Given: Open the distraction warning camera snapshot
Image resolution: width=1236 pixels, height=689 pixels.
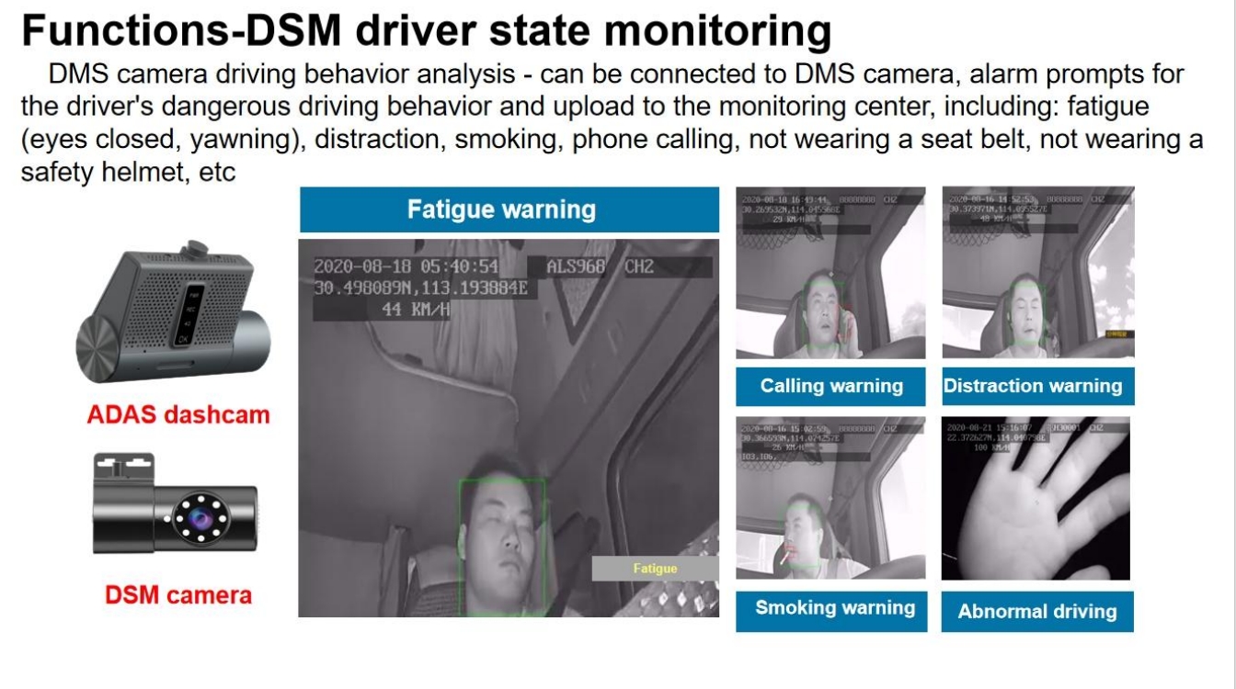Looking at the screenshot, I should [x=1038, y=273].
